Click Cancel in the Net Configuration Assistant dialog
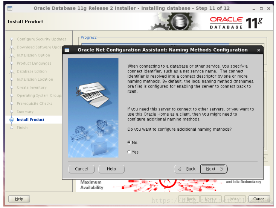The image size is (276, 208). coord(81,169)
